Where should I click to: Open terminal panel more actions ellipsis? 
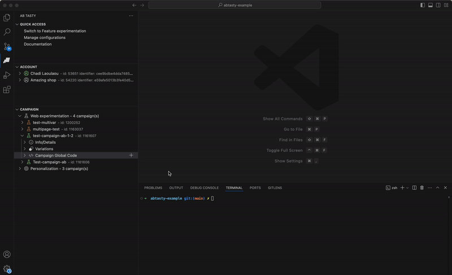[430, 187]
